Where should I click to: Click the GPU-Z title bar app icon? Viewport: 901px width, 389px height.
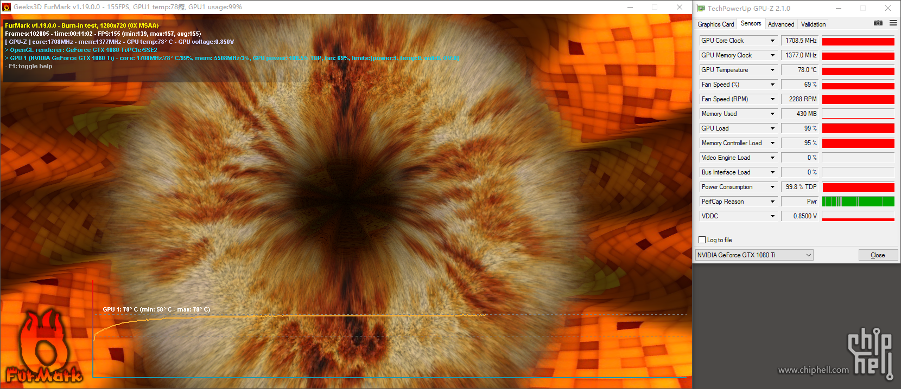(701, 8)
